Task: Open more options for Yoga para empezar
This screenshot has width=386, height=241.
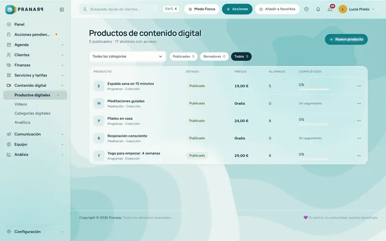Action: click(359, 156)
